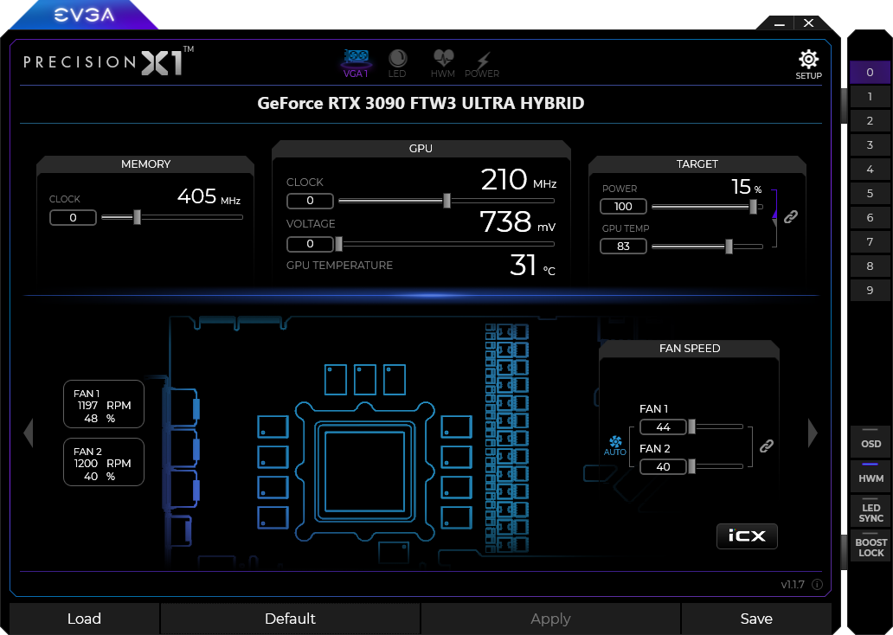Click the 31 °C GPU temperature reading

coord(532,265)
